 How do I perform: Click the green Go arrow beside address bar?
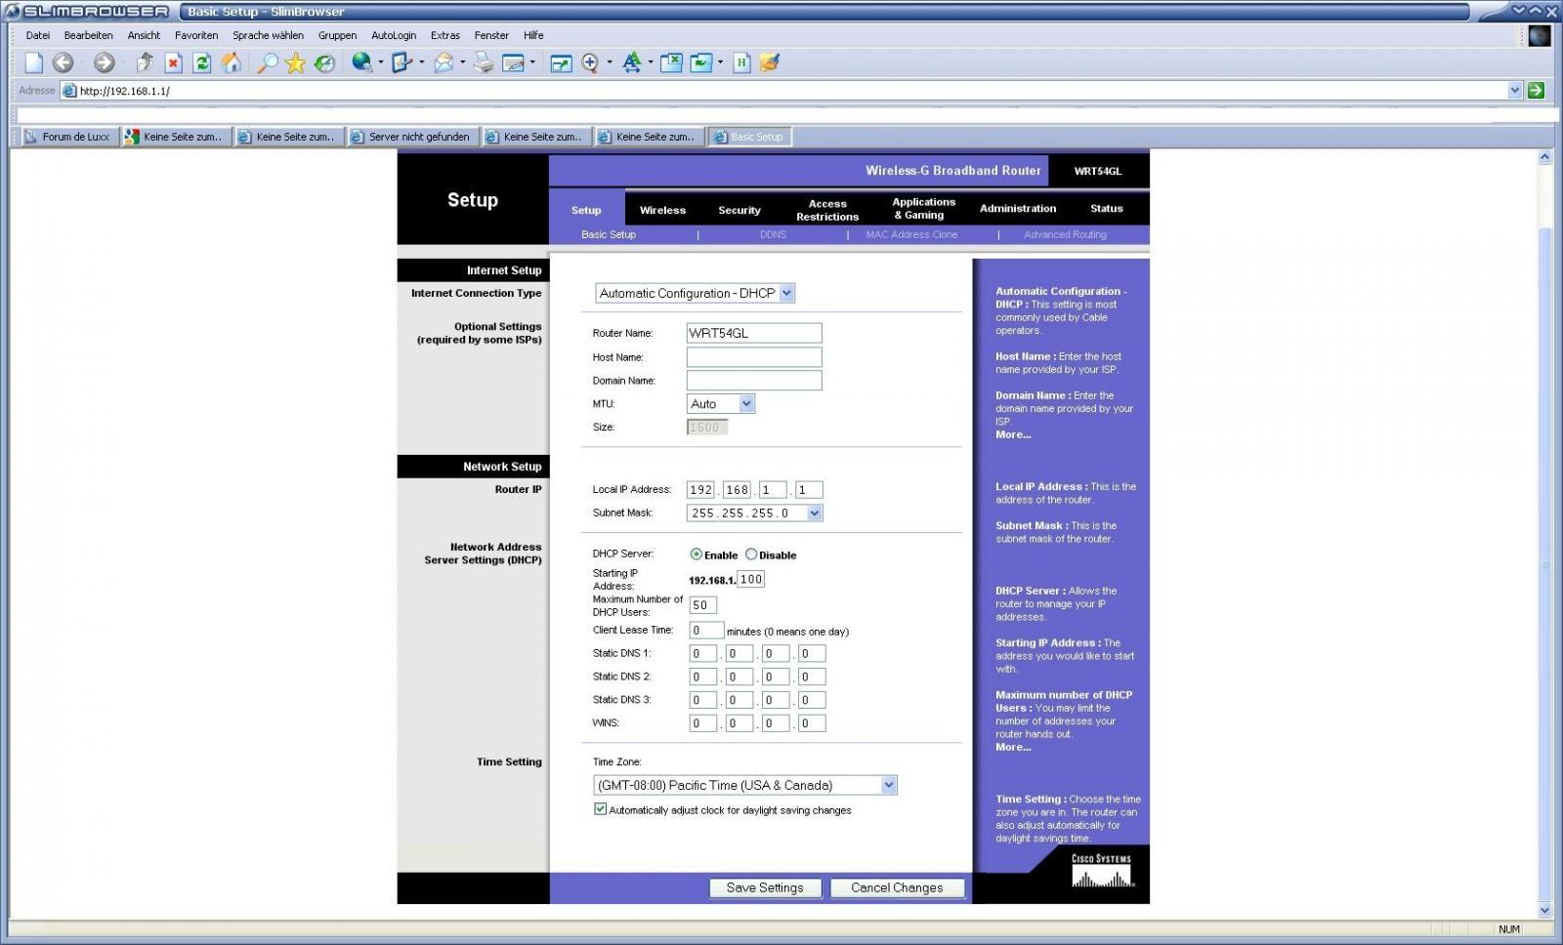pyautogui.click(x=1537, y=90)
